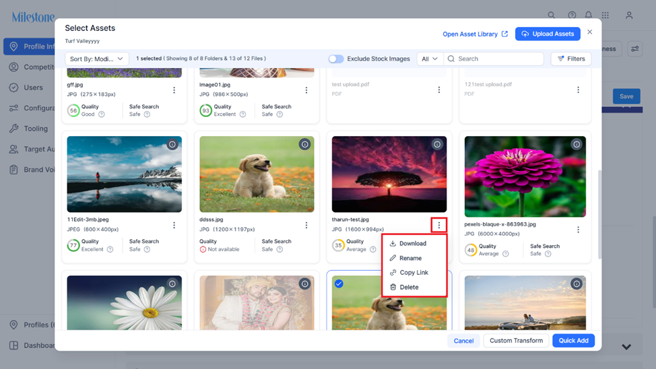The width and height of the screenshot is (656, 369).
Task: Click the Milestone logo
Action: coord(33,17)
